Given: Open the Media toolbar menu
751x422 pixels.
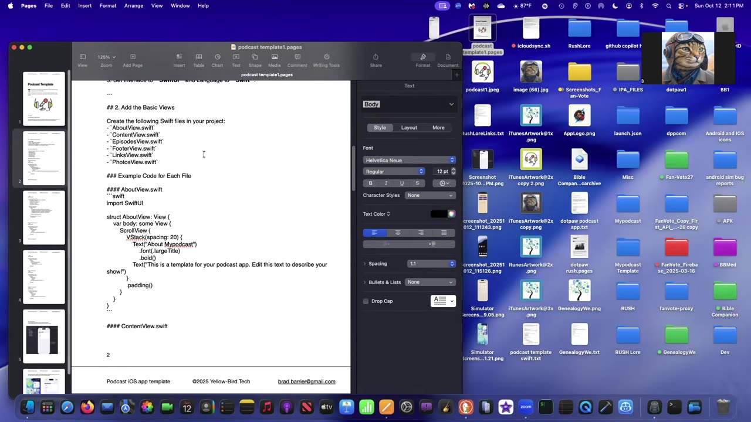Looking at the screenshot, I should coord(274,60).
